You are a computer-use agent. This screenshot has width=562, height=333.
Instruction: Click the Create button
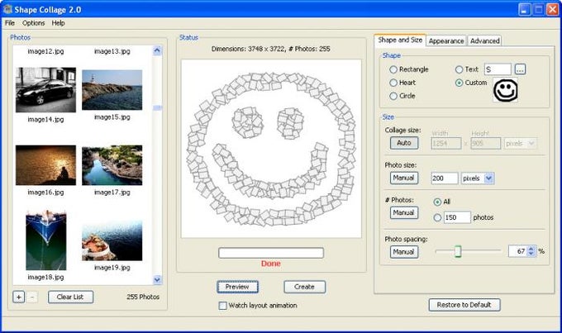tap(304, 287)
